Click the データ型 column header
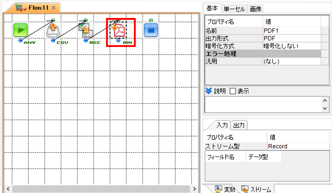332x193 pixels. click(x=264, y=157)
